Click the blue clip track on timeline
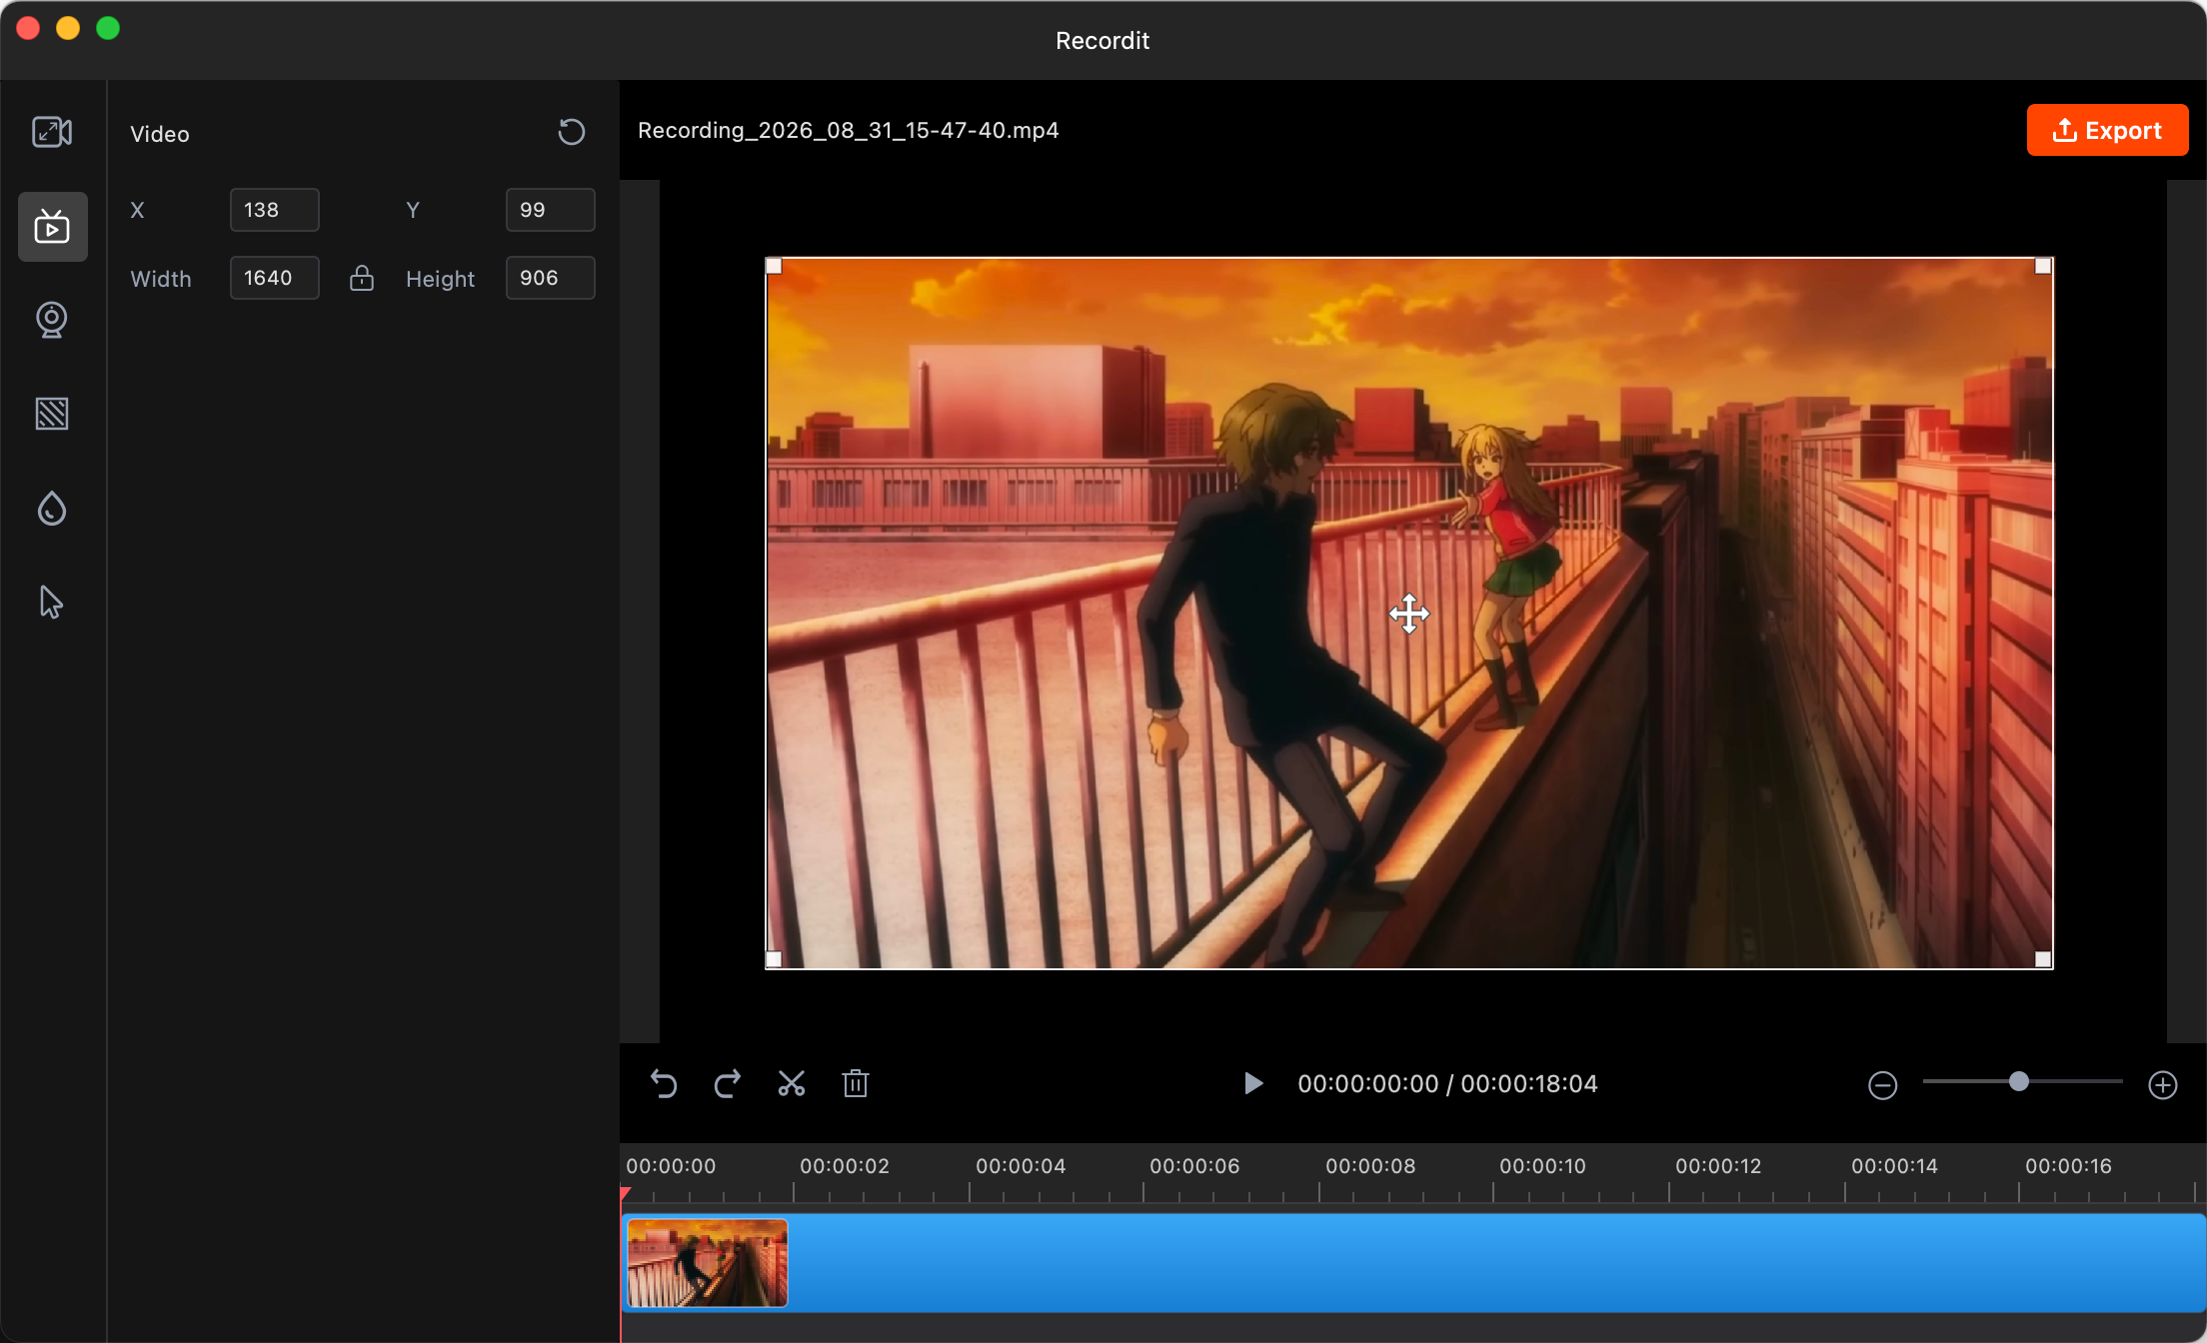This screenshot has height=1343, width=2207. click(x=1413, y=1263)
